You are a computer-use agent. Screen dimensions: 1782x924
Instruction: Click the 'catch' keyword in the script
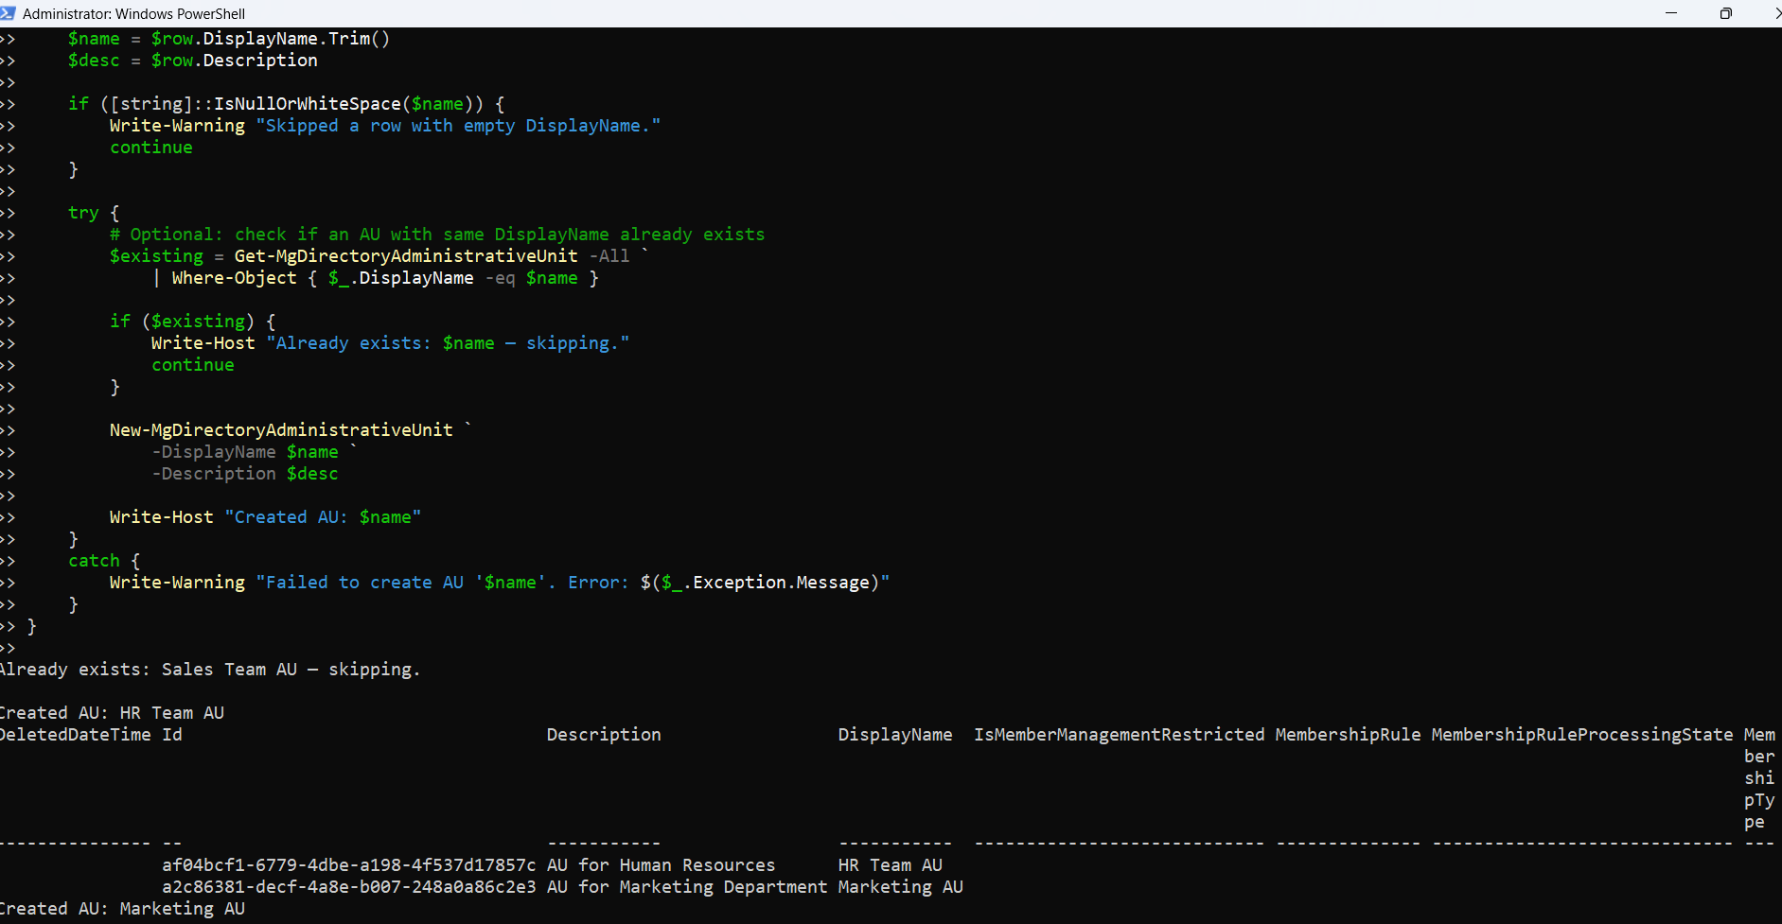pos(94,561)
